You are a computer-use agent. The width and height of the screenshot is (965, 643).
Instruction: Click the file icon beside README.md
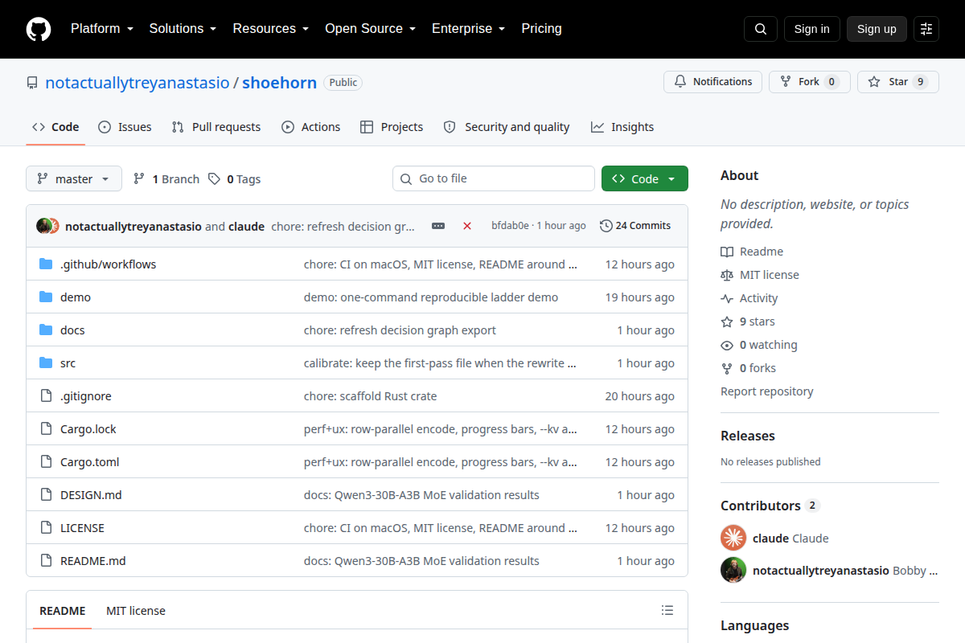(46, 561)
